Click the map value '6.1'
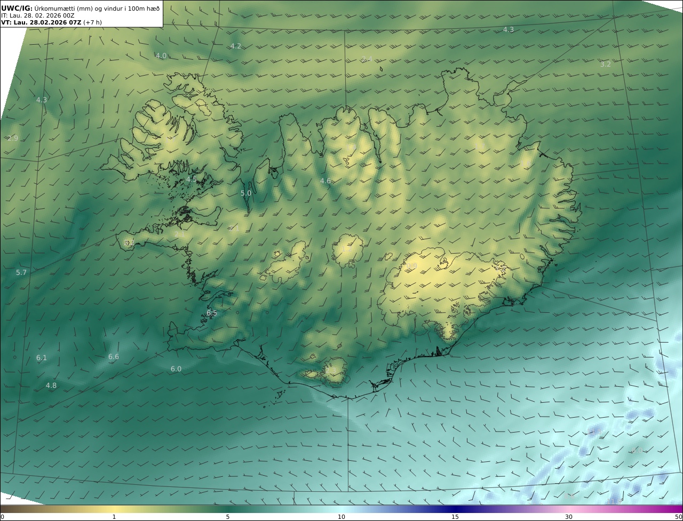The image size is (683, 521). [x=42, y=358]
